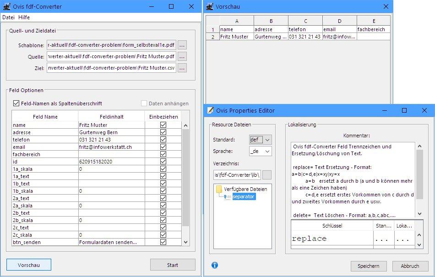
Task: Browse for the Quelle source file
Action: coord(182,57)
